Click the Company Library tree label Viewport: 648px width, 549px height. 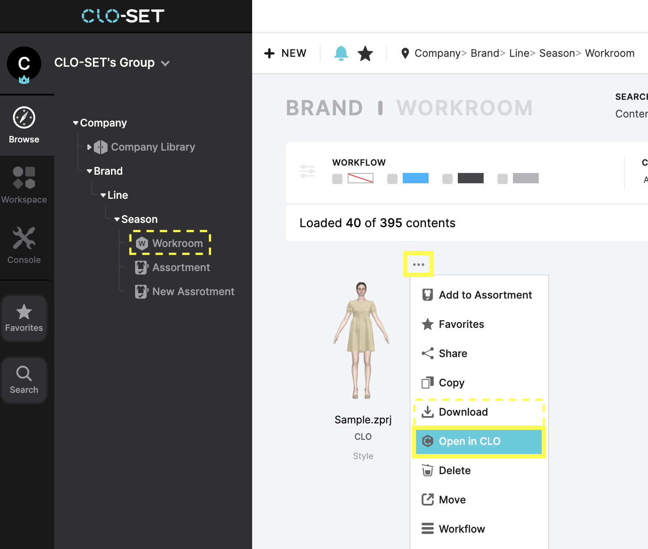(153, 147)
